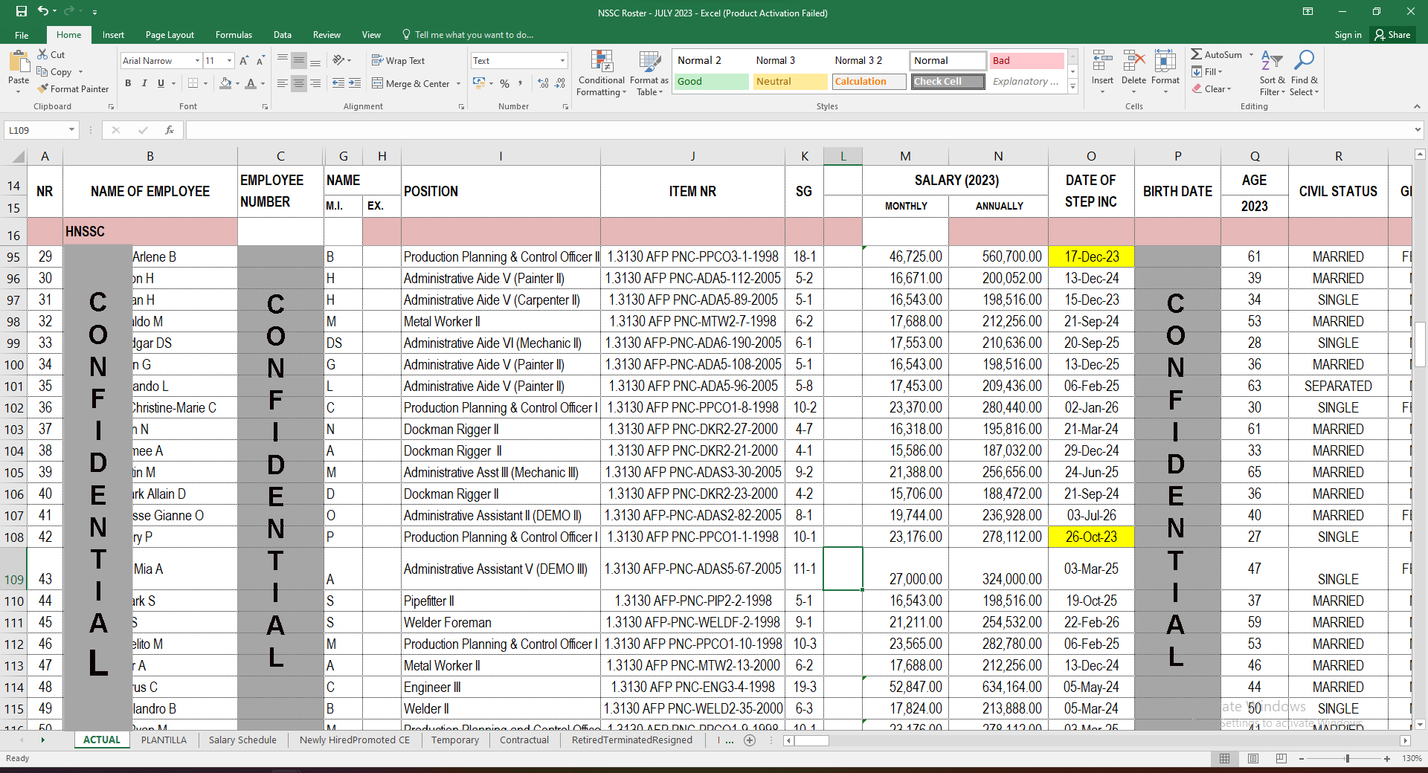Open the number format Text dropdown

coord(562,61)
